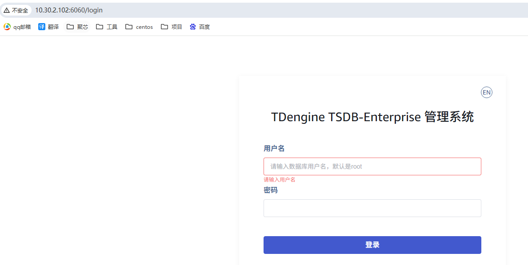Image resolution: width=528 pixels, height=265 pixels.
Task: Click the red 请输入用户名 error message
Action: click(280, 180)
